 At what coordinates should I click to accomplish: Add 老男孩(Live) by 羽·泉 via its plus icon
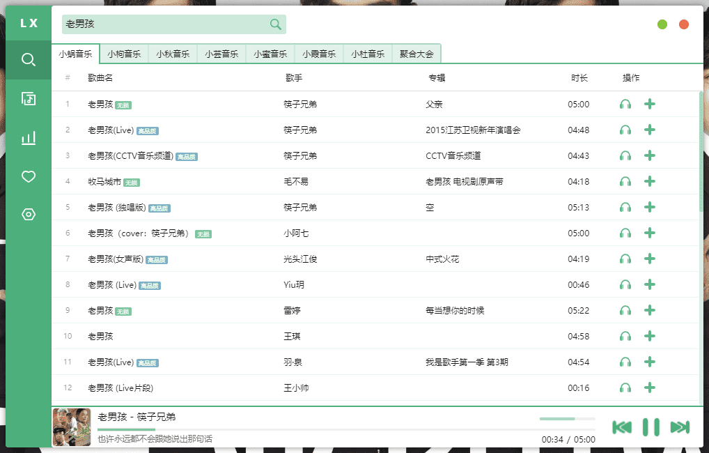pyautogui.click(x=649, y=362)
